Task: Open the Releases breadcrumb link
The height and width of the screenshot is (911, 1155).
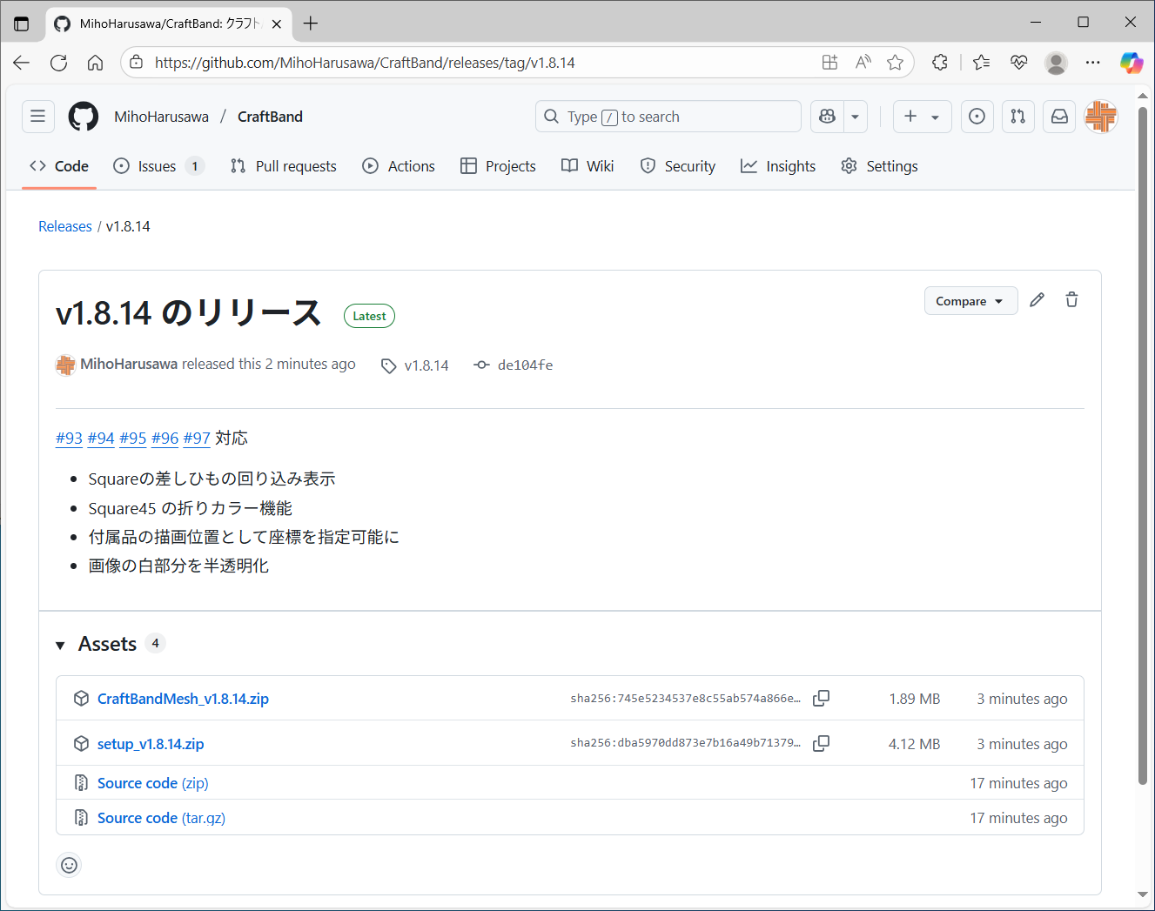Action: pos(65,226)
